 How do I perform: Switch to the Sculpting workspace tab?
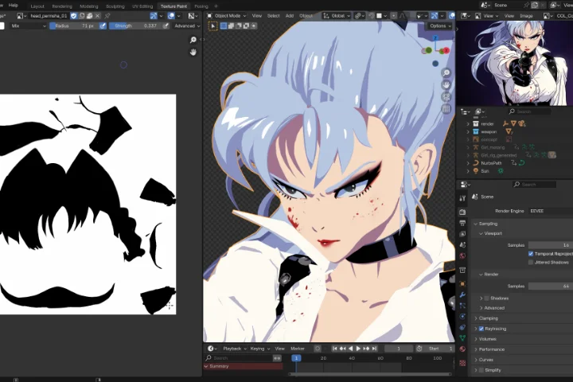pyautogui.click(x=115, y=6)
